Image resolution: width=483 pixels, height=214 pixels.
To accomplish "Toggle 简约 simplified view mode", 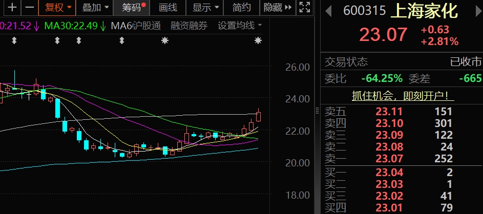I will 242,7.
